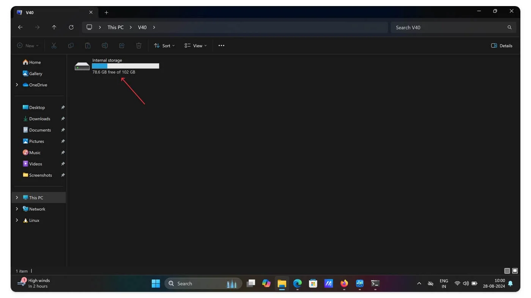Open Terminal from the taskbar
This screenshot has height=298, width=531.
tap(375, 283)
